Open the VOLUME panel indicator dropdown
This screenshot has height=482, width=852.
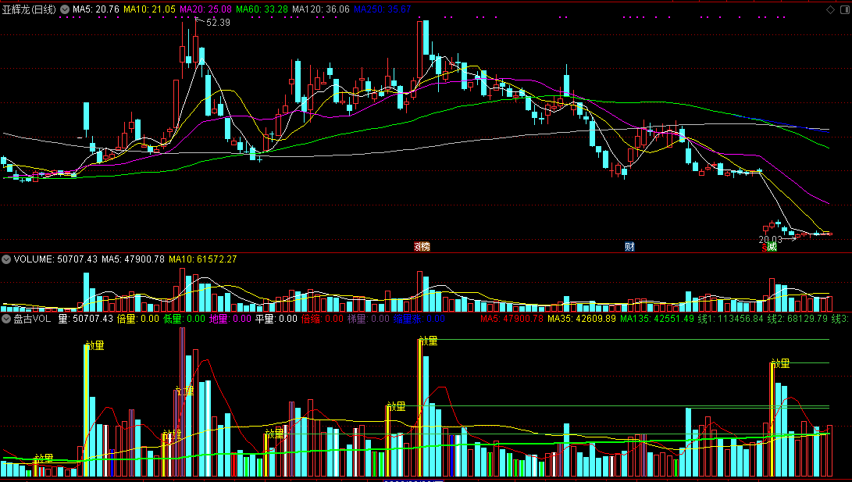point(6,259)
